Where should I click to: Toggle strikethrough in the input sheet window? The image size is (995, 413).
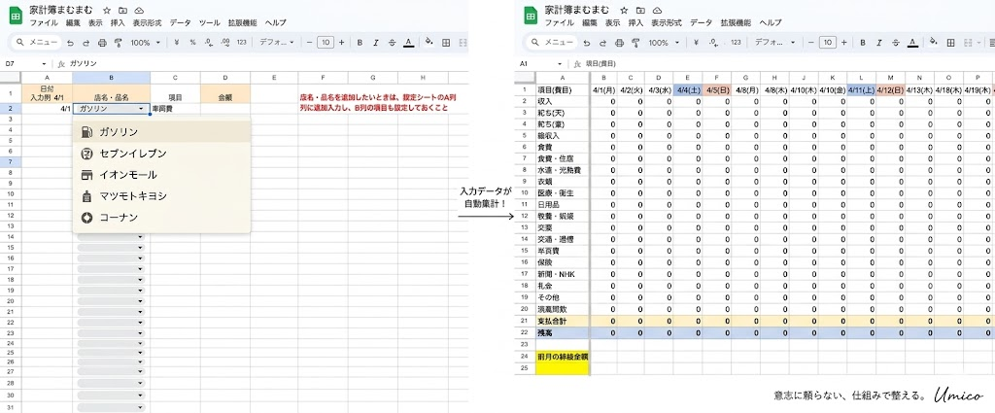click(393, 43)
